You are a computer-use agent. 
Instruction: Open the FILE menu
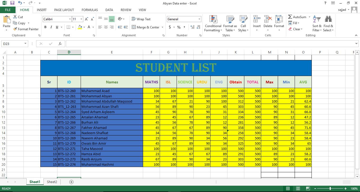(x=8, y=9)
